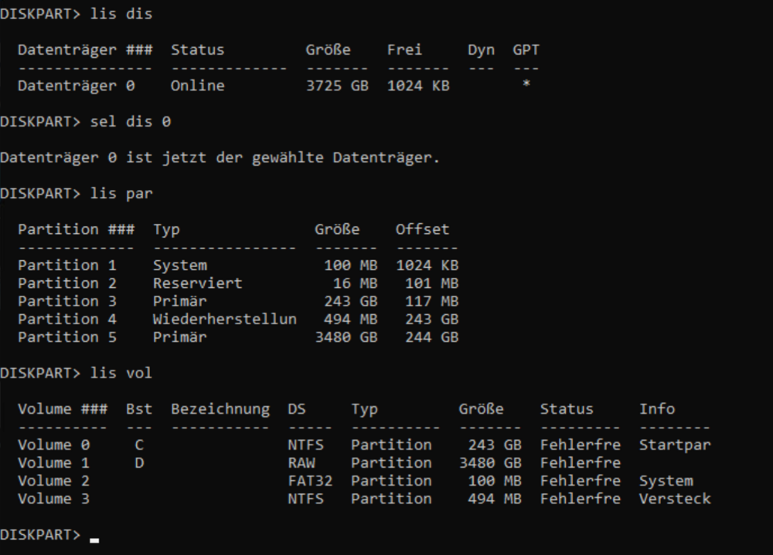Viewport: 773px width, 555px height.
Task: Click the "Wiederherstellun" partition type entry
Action: (225, 319)
